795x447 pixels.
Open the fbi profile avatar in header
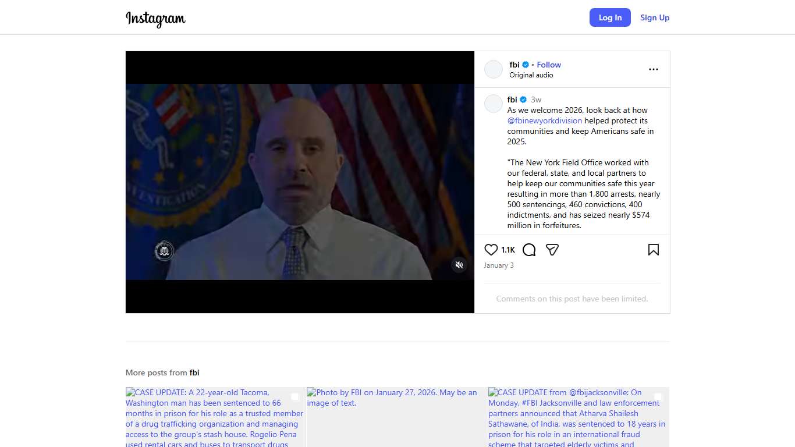tap(494, 69)
